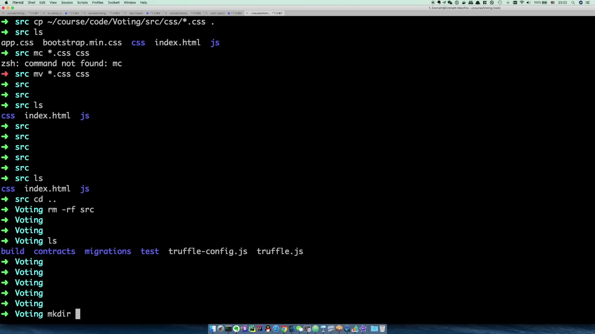Open the Toolbelt menu
This screenshot has width=595, height=334.
point(113,2)
